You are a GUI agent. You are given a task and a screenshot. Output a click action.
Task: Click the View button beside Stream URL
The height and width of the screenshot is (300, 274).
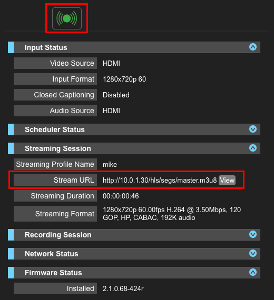227,180
